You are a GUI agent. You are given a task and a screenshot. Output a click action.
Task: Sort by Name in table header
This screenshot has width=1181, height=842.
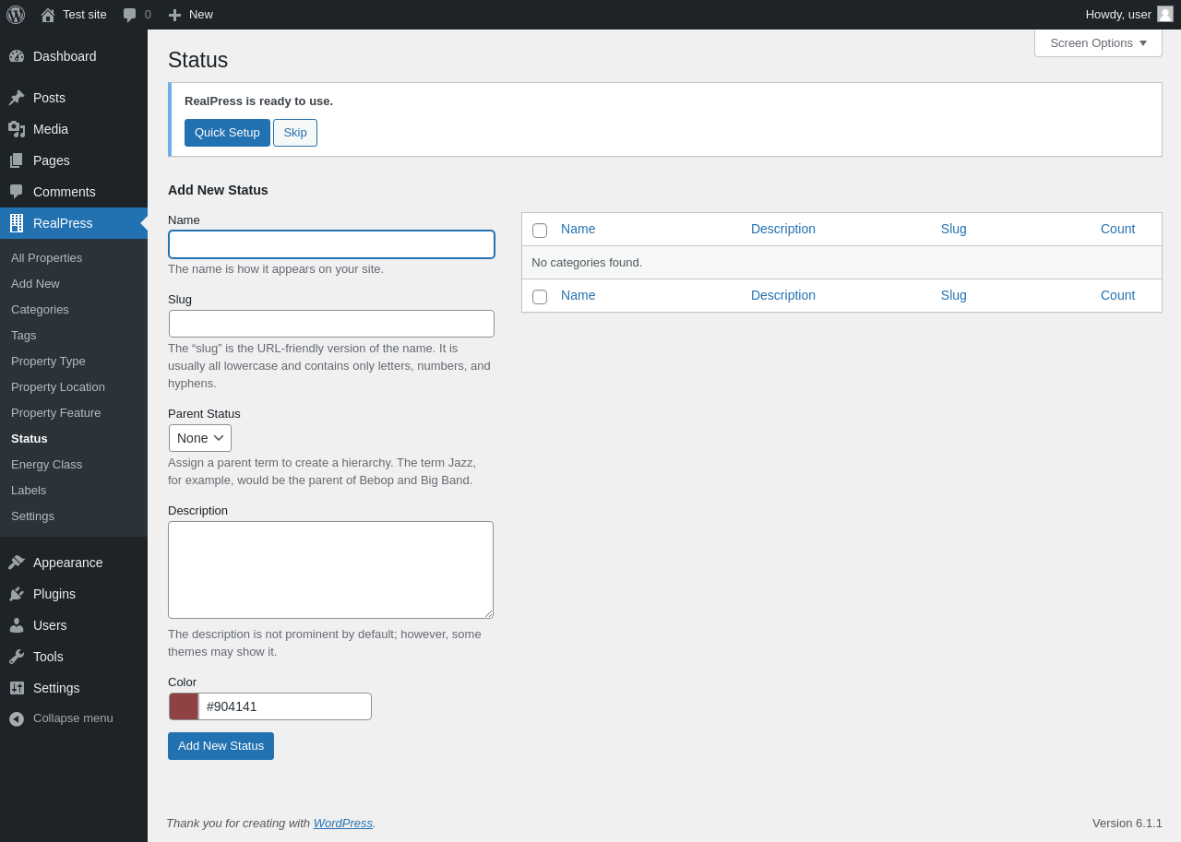[579, 229]
